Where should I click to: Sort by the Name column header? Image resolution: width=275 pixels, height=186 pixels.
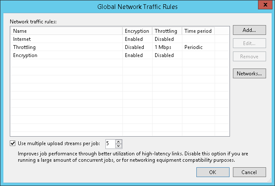(66, 31)
